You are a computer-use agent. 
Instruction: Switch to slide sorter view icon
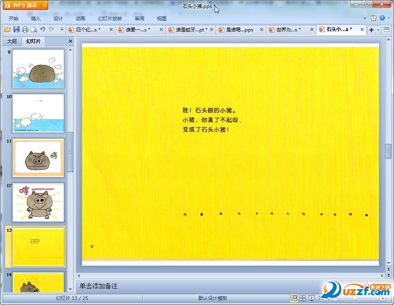click(302, 298)
